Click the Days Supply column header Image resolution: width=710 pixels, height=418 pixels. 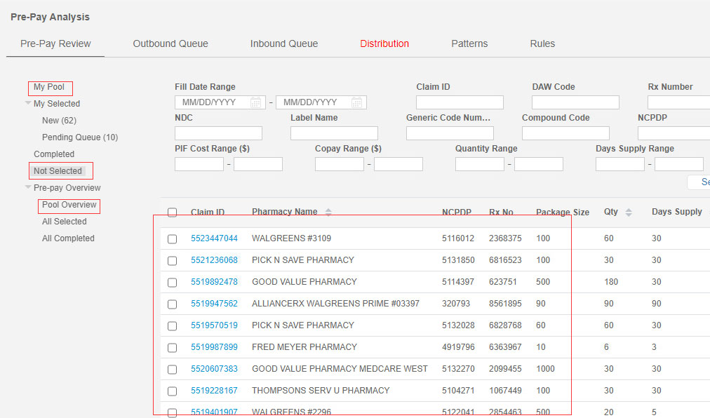point(676,212)
